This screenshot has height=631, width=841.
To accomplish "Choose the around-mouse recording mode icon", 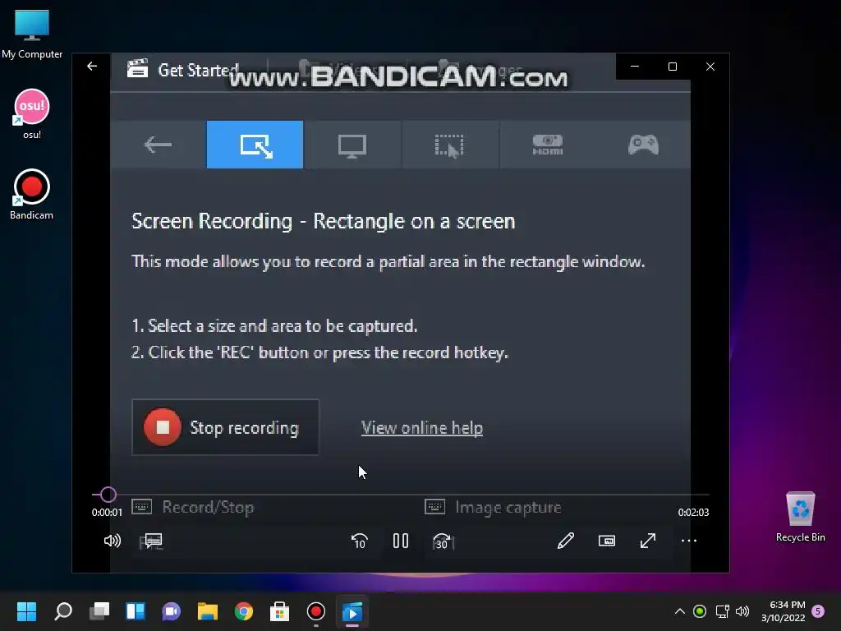I will point(449,145).
